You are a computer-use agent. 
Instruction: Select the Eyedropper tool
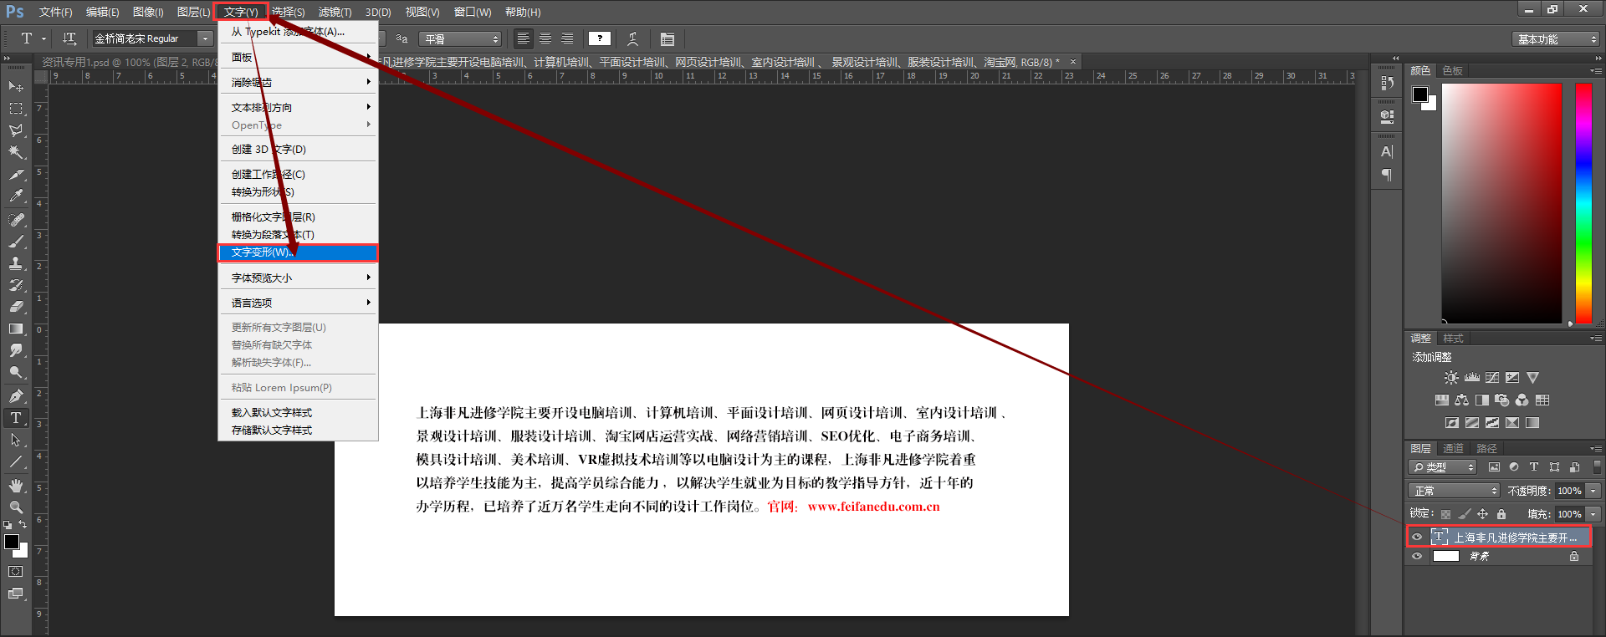tap(16, 196)
